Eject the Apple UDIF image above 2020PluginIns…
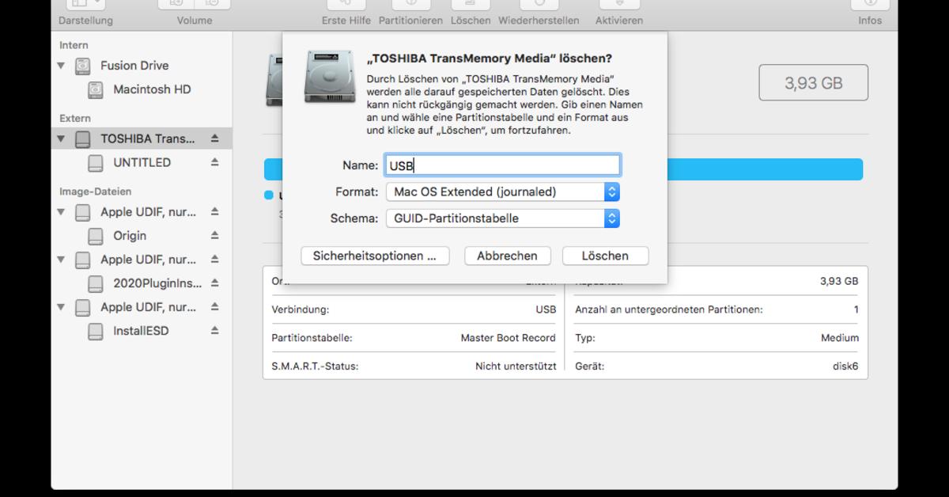 (214, 260)
